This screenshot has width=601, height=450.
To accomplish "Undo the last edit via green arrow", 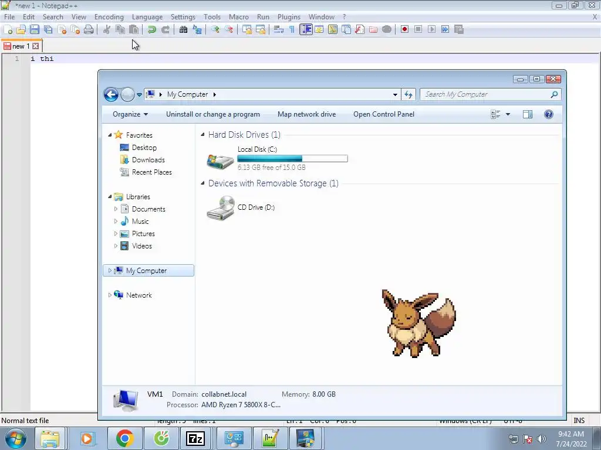I will 152,29.
